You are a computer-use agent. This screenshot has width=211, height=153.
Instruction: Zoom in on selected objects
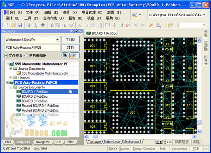pos(65,25)
